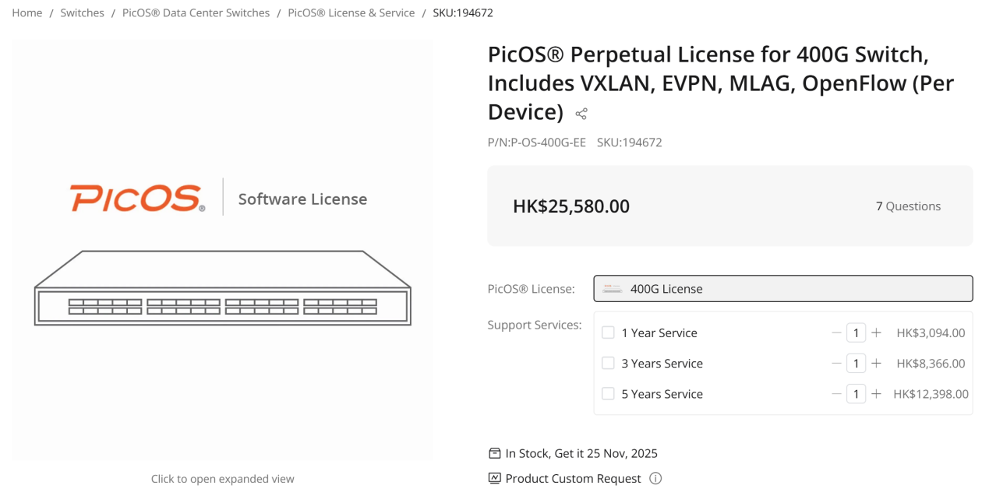Click the info icon next to Product Custom Request
989x489 pixels.
tap(655, 478)
